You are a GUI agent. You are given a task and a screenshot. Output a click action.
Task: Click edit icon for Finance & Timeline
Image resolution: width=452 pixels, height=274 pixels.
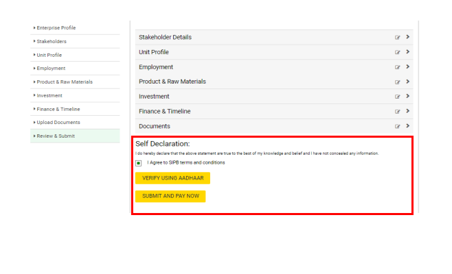pos(397,112)
